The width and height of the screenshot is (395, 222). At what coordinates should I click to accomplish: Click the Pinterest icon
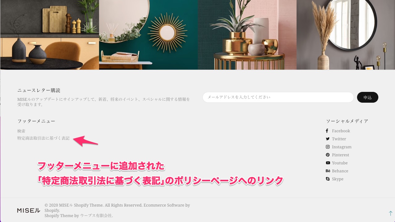[328, 155]
